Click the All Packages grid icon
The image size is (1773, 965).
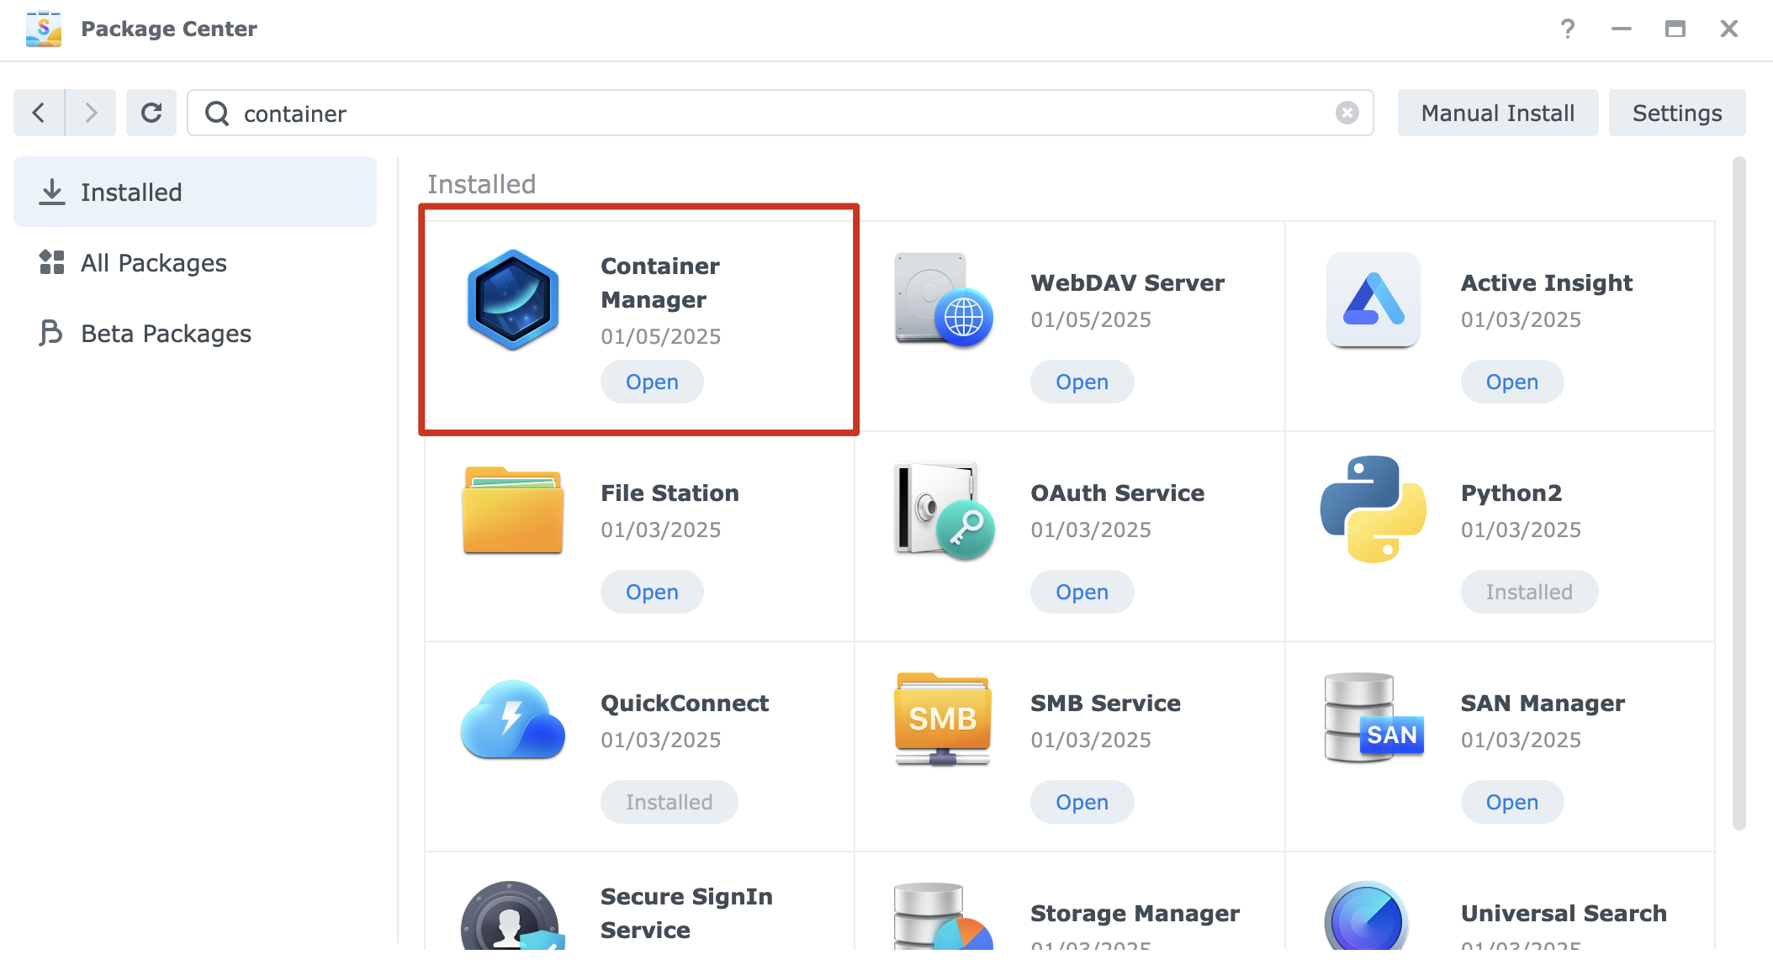52,262
